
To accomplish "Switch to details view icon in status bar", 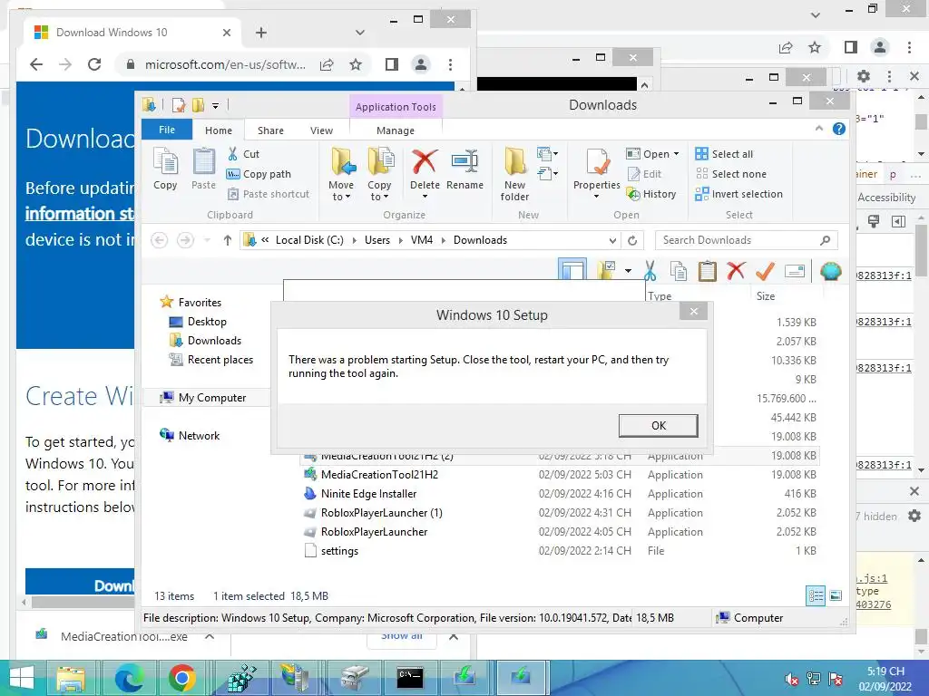I will click(816, 595).
